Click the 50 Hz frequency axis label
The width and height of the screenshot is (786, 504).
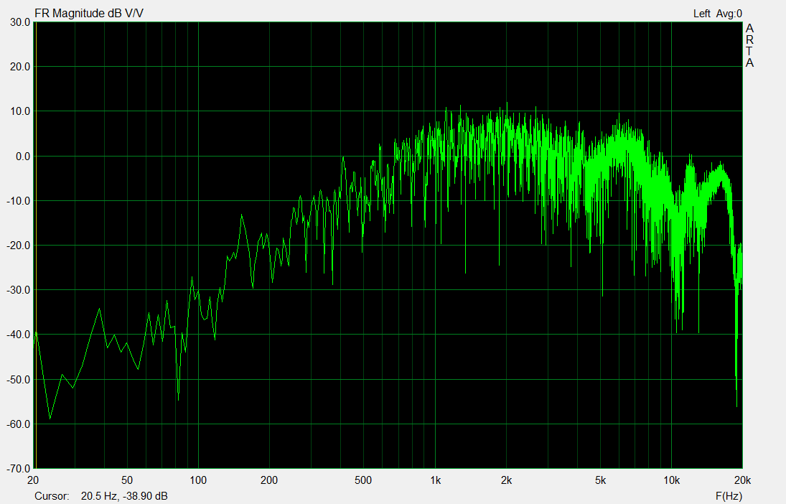[127, 480]
